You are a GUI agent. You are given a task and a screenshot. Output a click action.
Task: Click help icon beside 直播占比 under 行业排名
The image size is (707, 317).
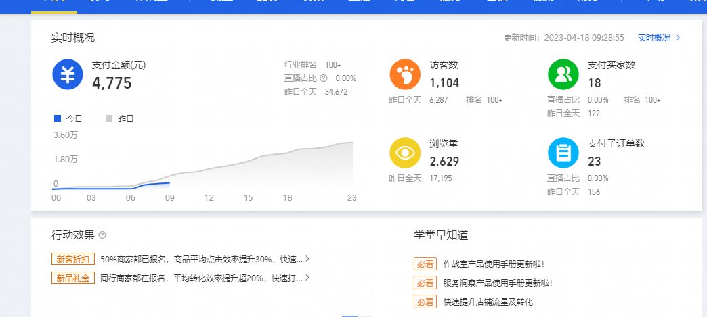tap(323, 78)
